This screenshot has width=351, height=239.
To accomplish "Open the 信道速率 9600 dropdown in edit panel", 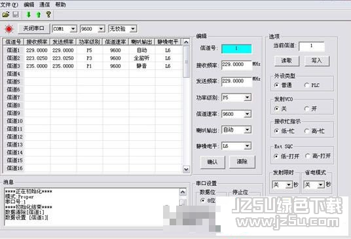I will coord(247,114).
